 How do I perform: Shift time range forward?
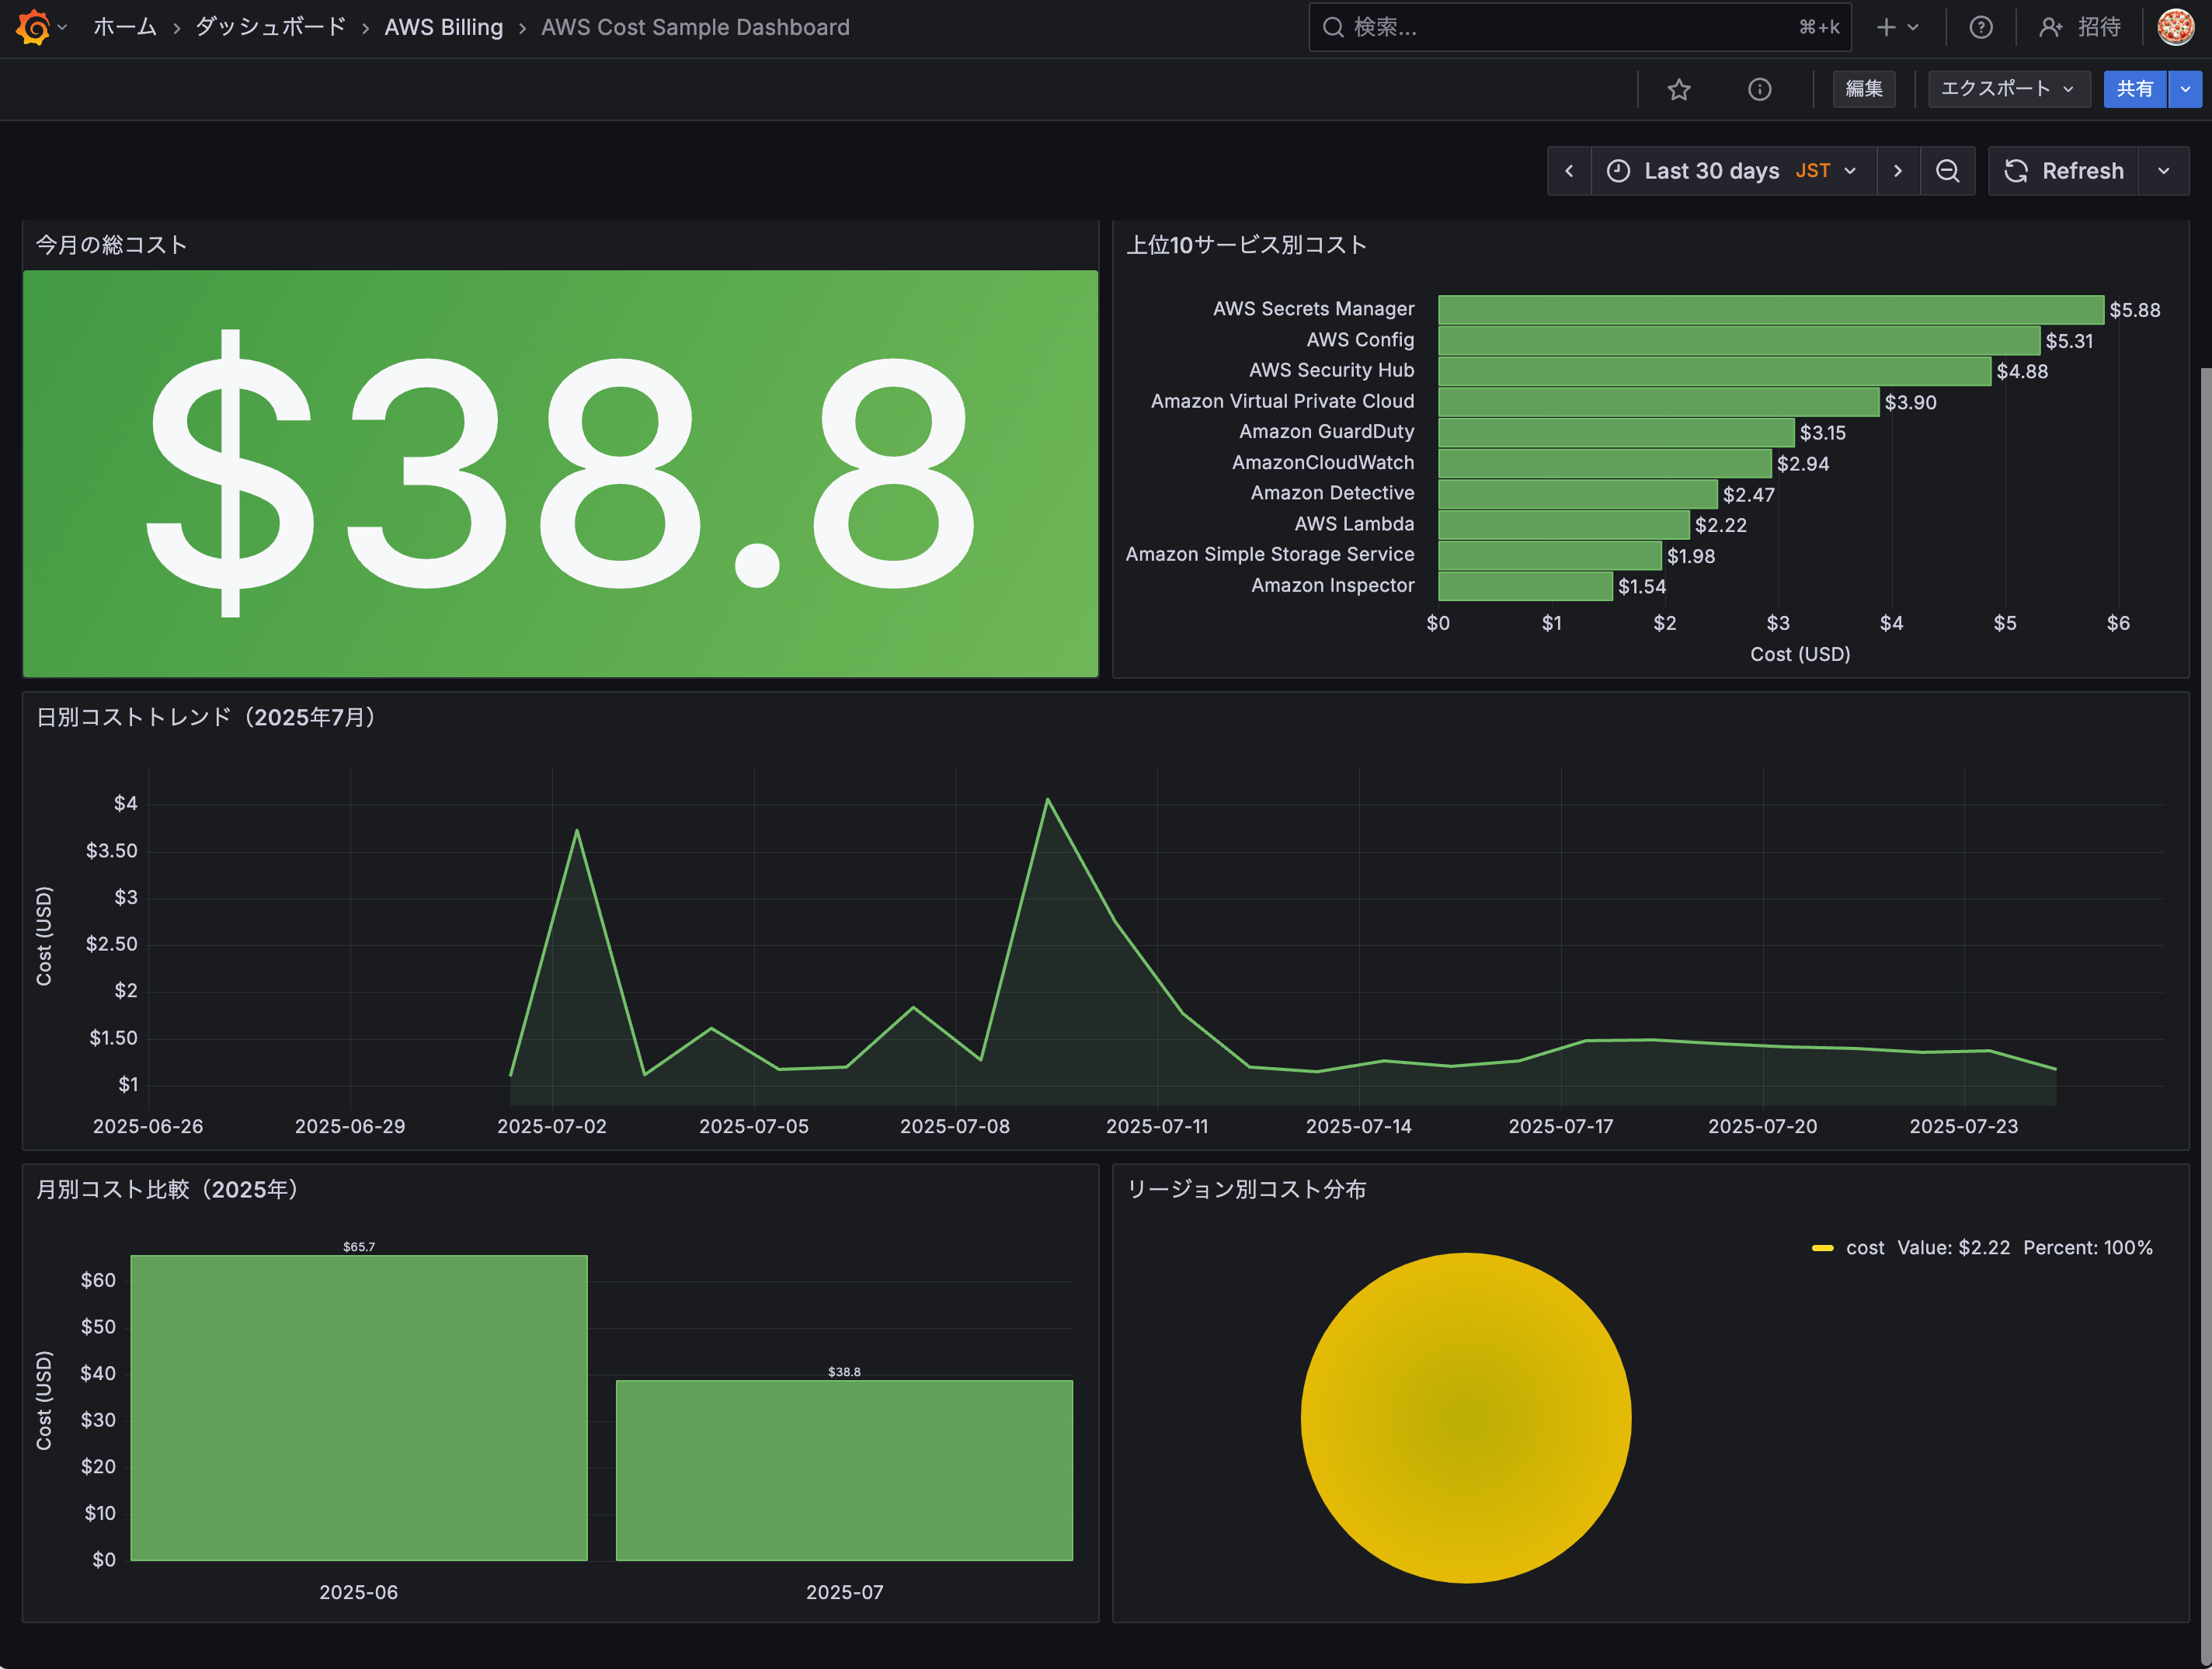point(1897,171)
